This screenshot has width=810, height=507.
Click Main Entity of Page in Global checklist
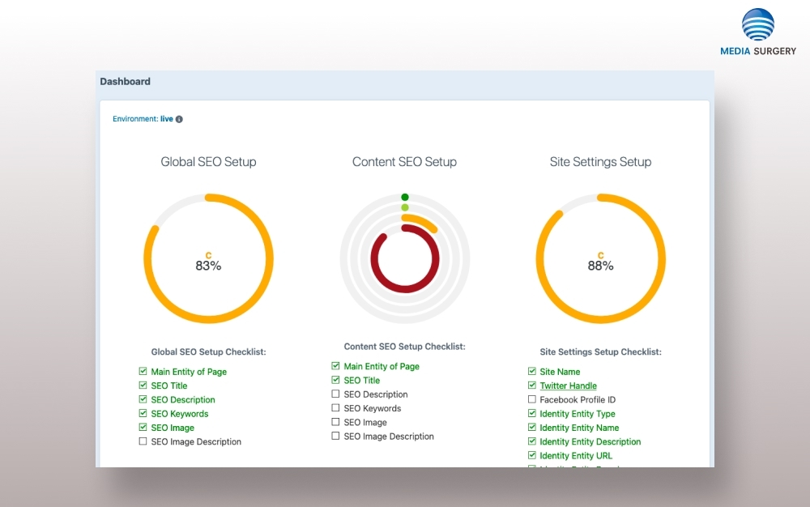tap(189, 372)
